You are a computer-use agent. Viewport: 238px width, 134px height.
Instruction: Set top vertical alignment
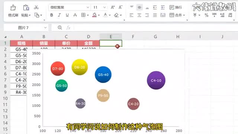pos(132,7)
